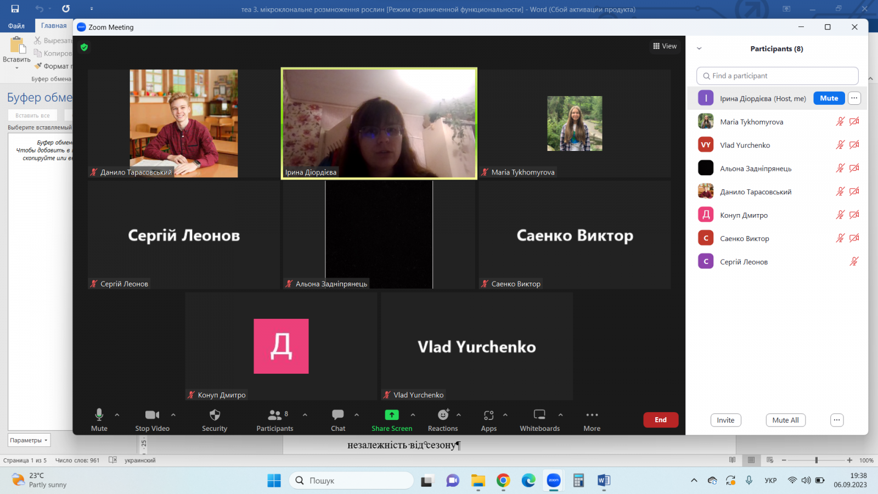The height and width of the screenshot is (494, 878).
Task: Toggle Maria Tykhomyrova's muted microphone icon
Action: coord(840,121)
